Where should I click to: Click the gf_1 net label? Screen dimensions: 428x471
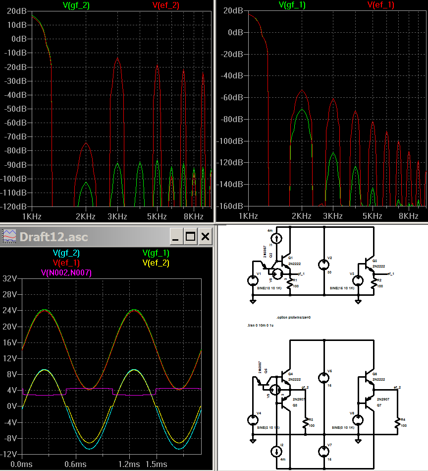(301, 274)
